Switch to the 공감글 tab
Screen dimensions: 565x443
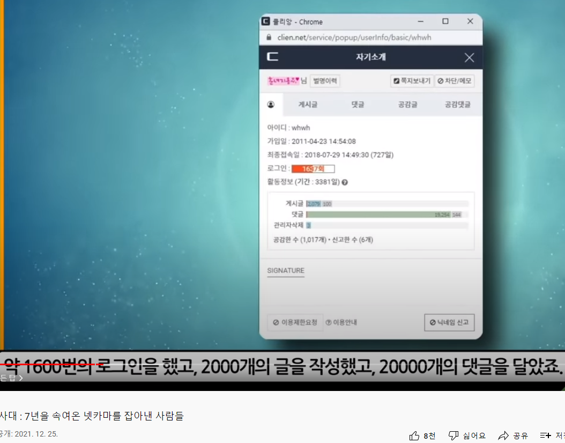click(407, 105)
